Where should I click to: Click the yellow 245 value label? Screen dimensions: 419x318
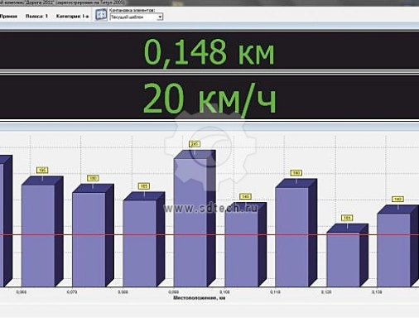(x=195, y=144)
